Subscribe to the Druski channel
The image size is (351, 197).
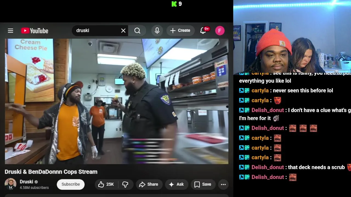pyautogui.click(x=70, y=184)
